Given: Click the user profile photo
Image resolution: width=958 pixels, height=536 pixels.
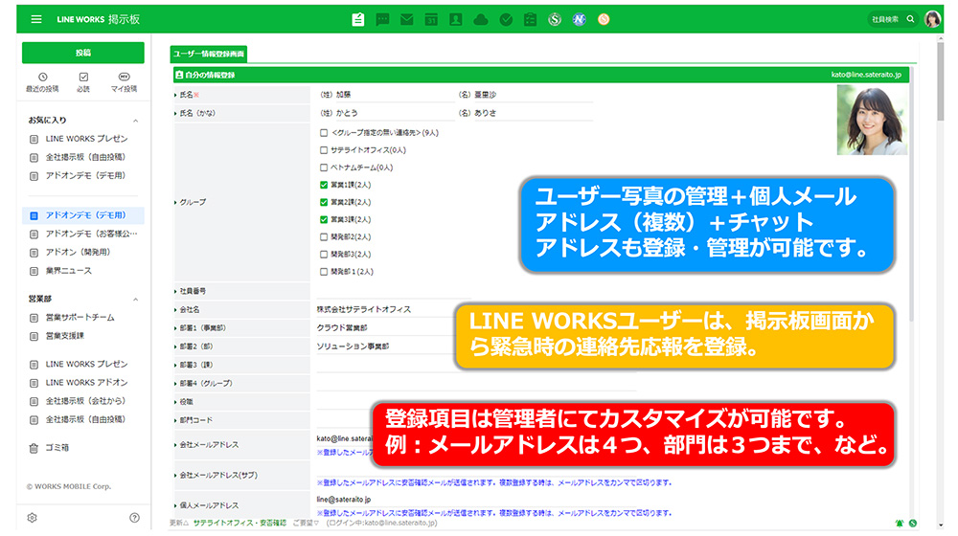Looking at the screenshot, I should click(872, 120).
